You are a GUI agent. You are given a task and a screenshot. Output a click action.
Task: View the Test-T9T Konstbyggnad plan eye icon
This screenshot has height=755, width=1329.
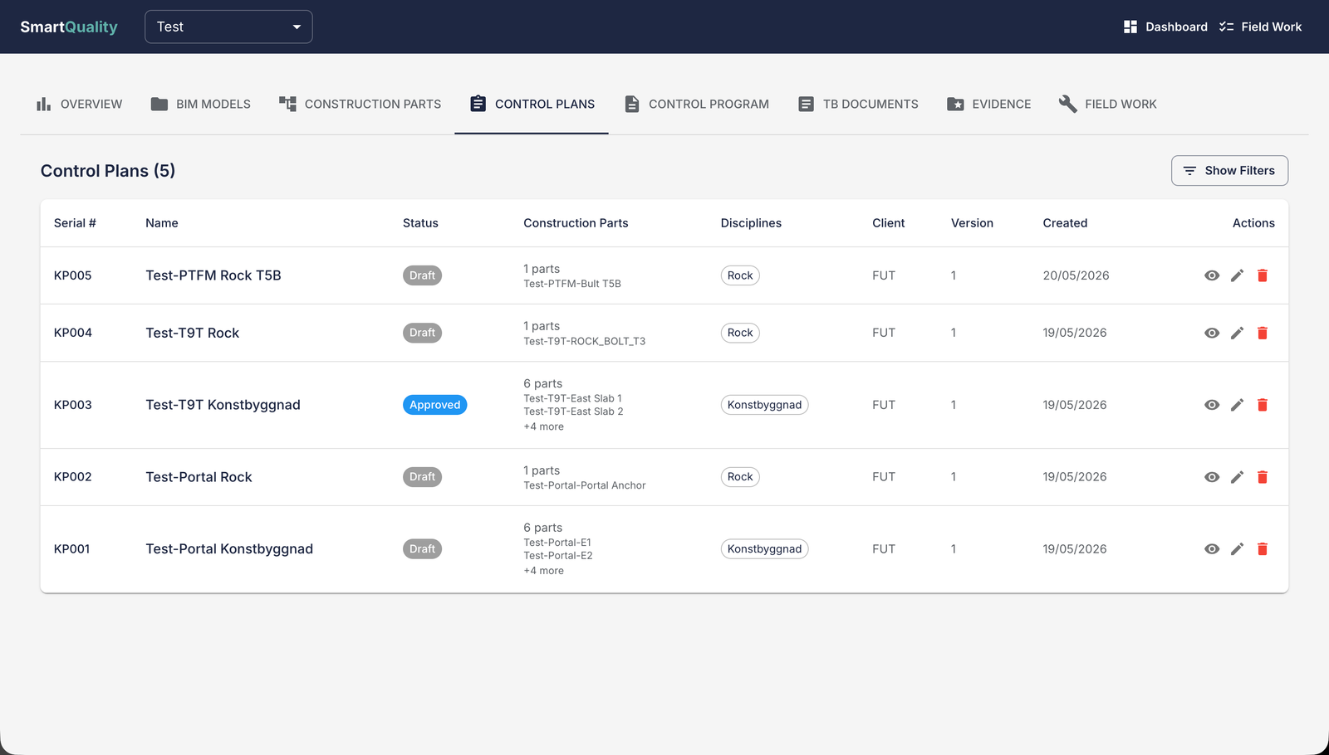1212,405
